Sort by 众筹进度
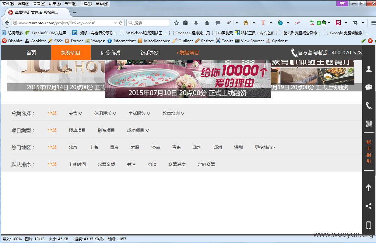376x243 pixels. [x=177, y=164]
